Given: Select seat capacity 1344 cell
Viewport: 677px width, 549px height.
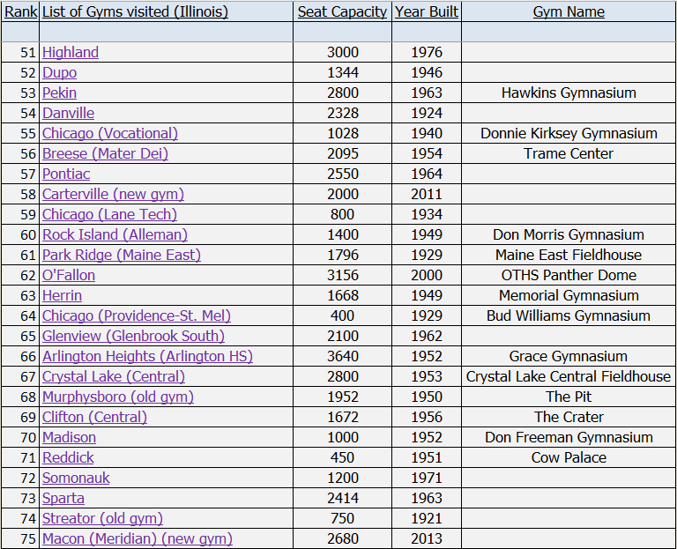Looking at the screenshot, I should (x=342, y=72).
